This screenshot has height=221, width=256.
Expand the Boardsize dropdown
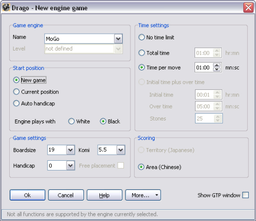coord(70,150)
